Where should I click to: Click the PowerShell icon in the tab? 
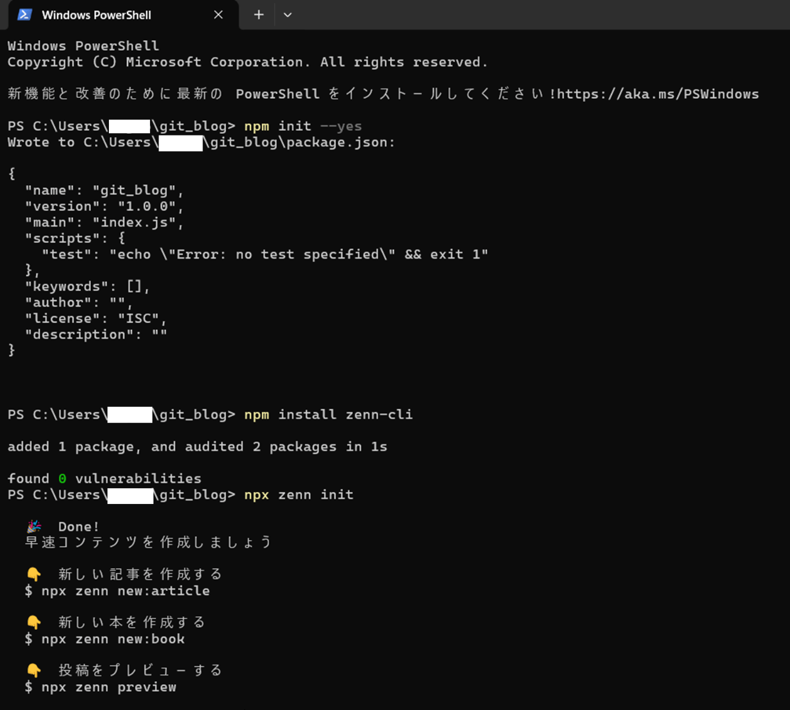(x=24, y=15)
